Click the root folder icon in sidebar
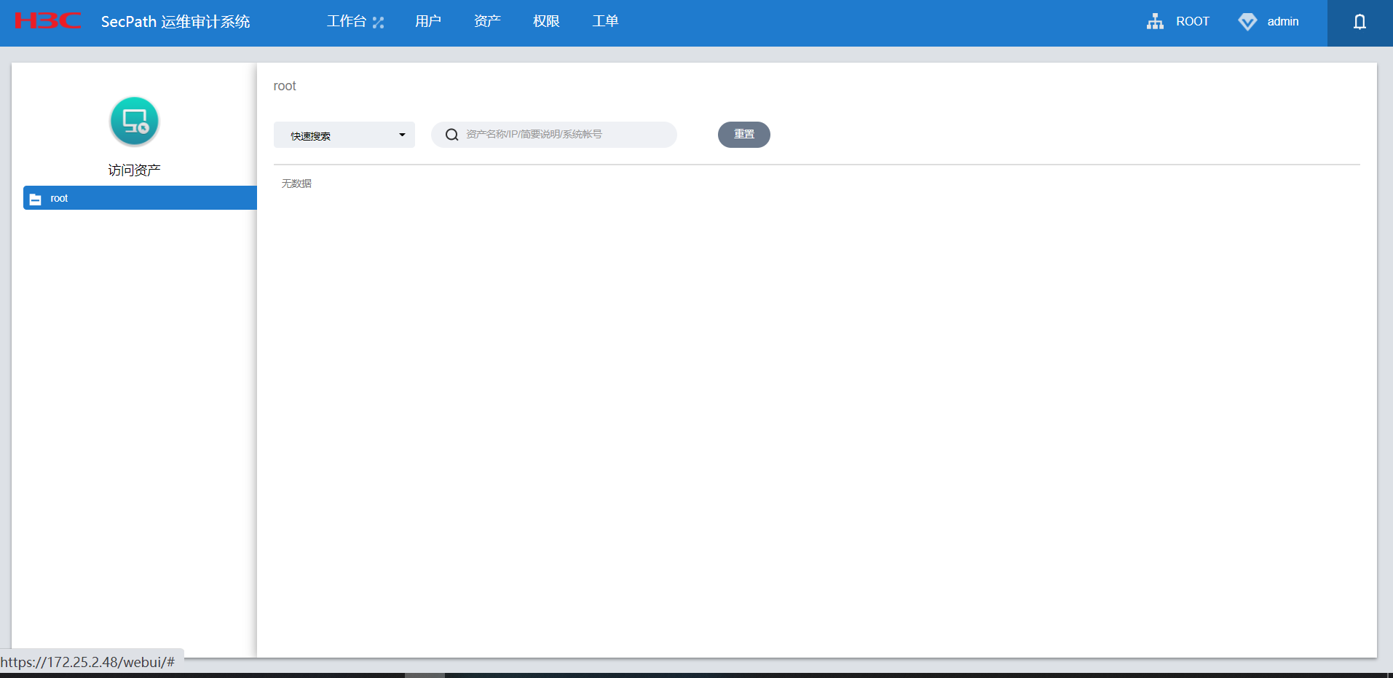Viewport: 1393px width, 678px height. (35, 199)
